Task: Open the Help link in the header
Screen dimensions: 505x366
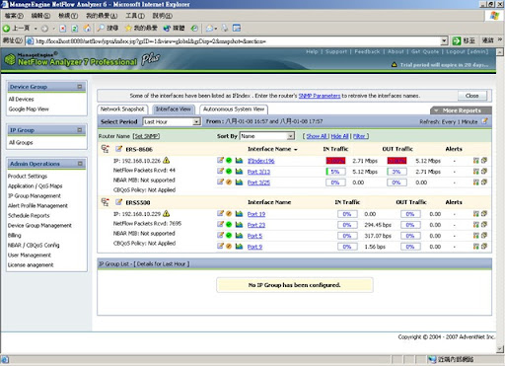Action: tap(312, 51)
